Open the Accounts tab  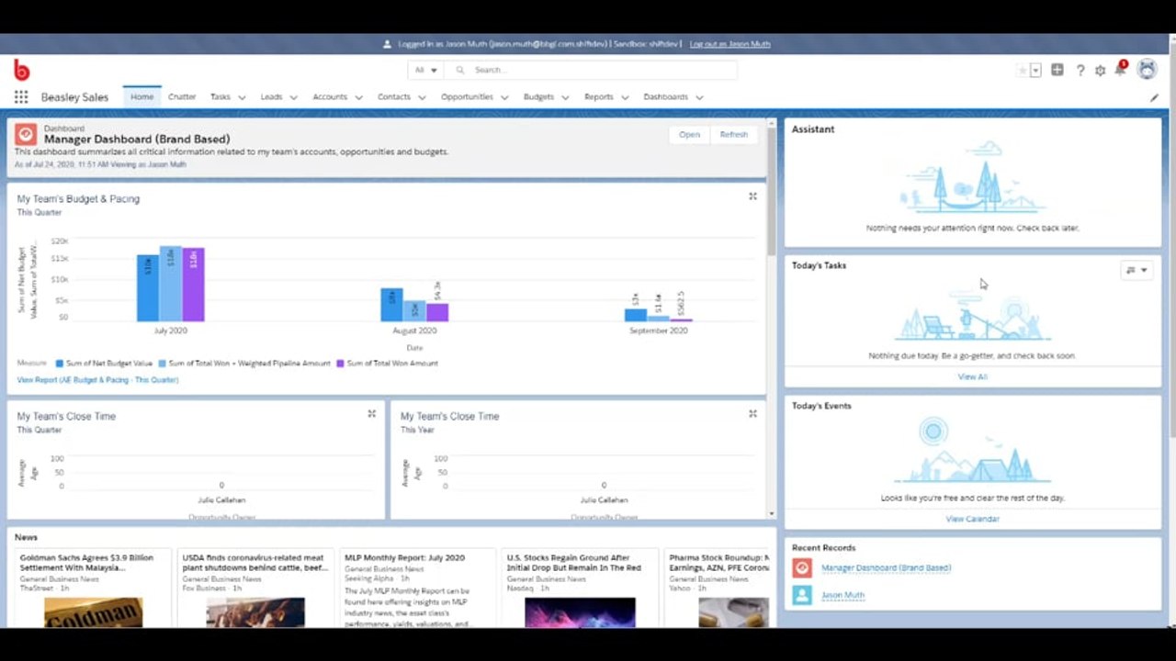tap(330, 97)
